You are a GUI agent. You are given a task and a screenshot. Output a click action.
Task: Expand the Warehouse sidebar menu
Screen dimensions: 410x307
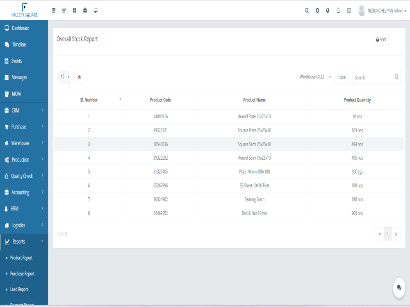[24, 143]
